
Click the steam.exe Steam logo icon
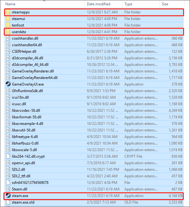pos(8,195)
